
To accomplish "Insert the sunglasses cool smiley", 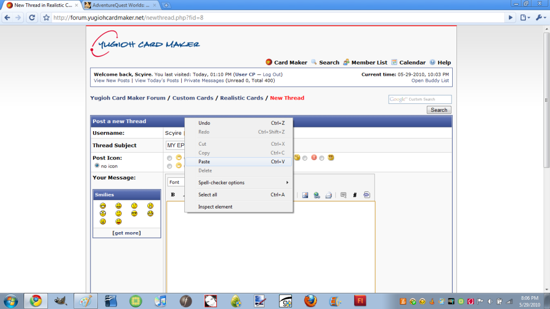I will pos(134,213).
